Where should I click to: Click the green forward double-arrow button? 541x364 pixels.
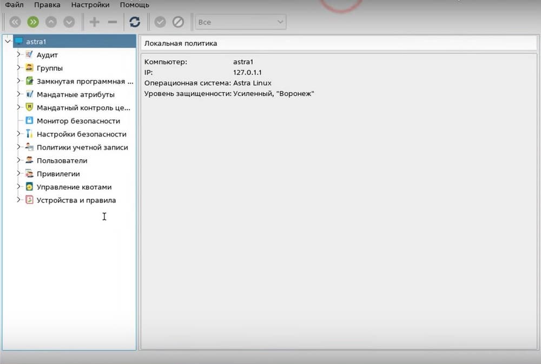pyautogui.click(x=33, y=22)
